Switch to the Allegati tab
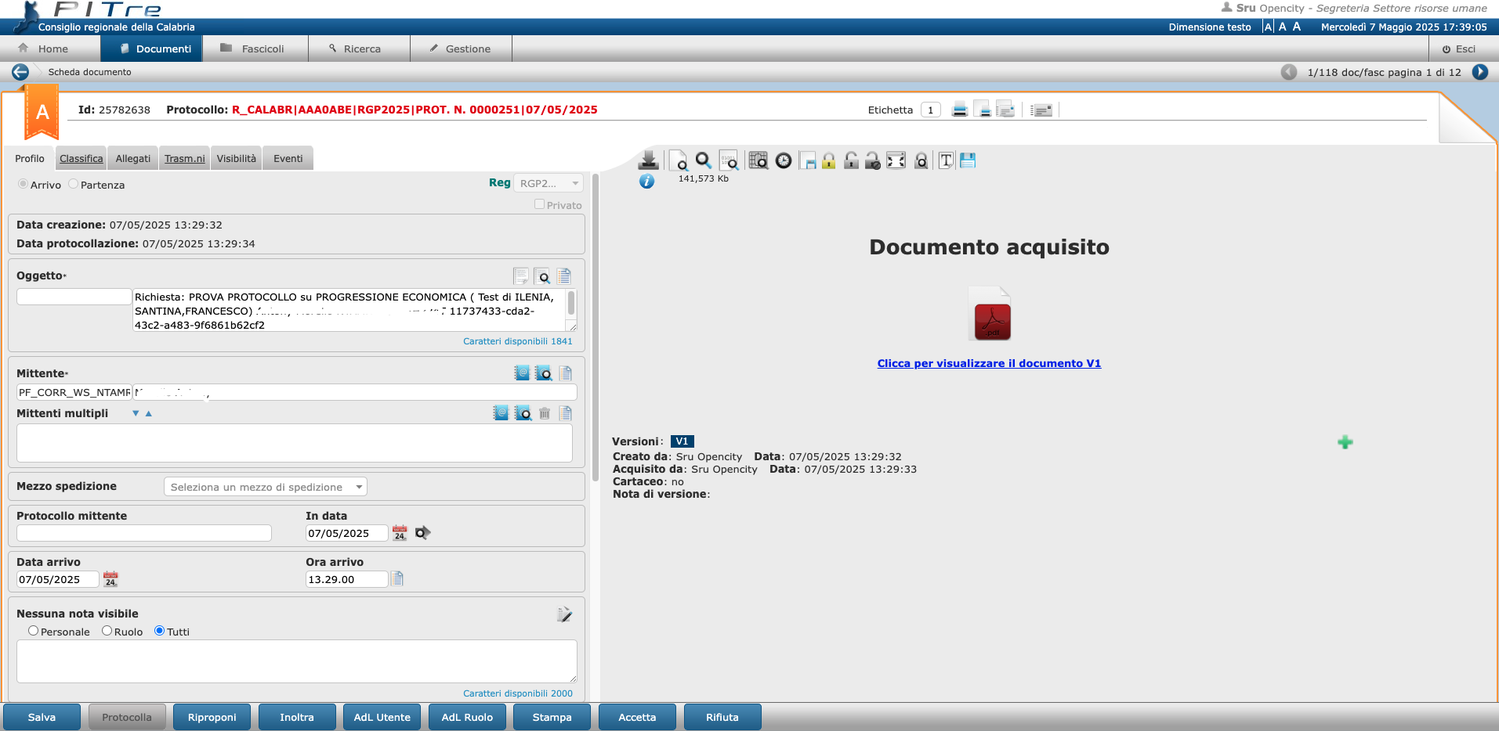The width and height of the screenshot is (1499, 731). pyautogui.click(x=132, y=158)
